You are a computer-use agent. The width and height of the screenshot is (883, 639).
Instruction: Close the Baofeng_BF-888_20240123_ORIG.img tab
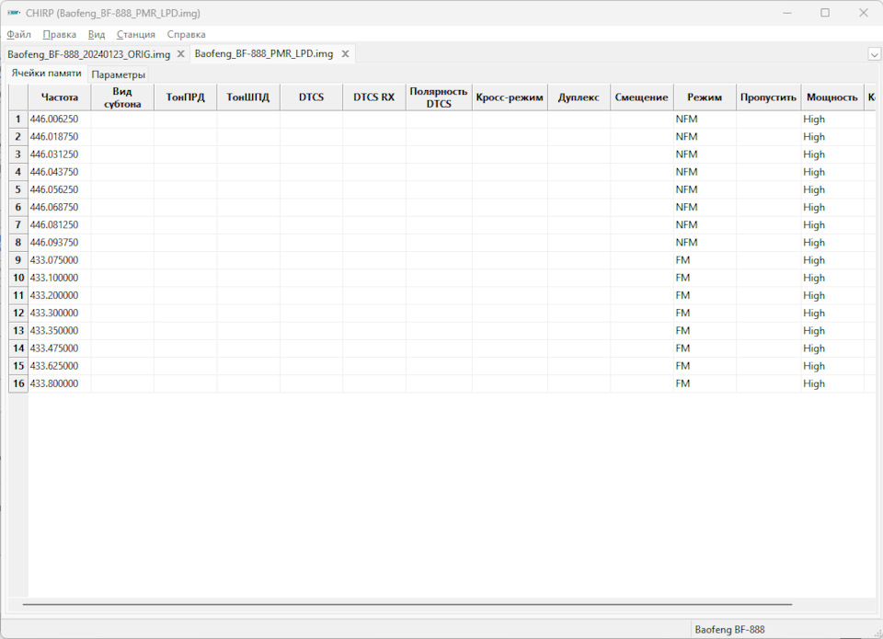click(x=181, y=54)
